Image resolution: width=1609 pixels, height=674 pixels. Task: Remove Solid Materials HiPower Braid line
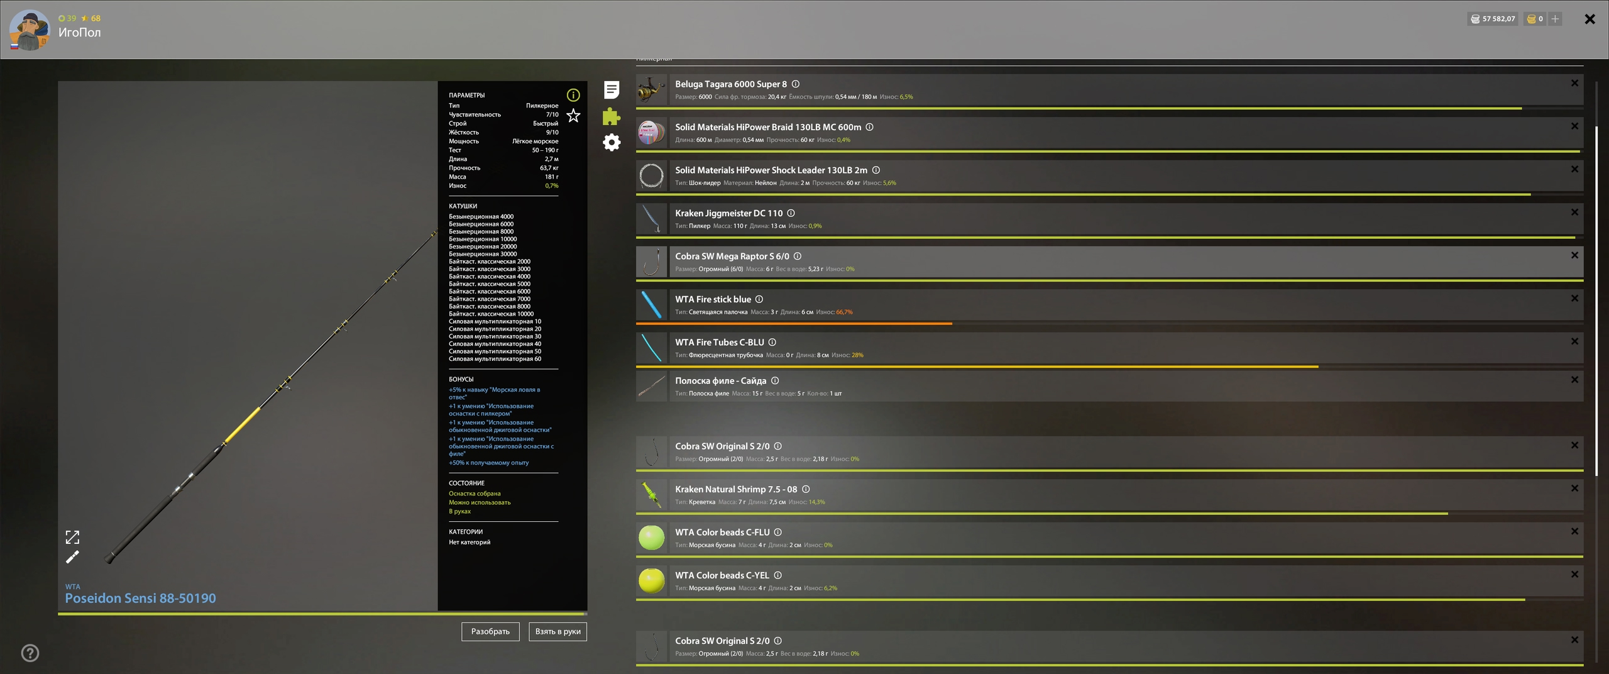[x=1574, y=126]
